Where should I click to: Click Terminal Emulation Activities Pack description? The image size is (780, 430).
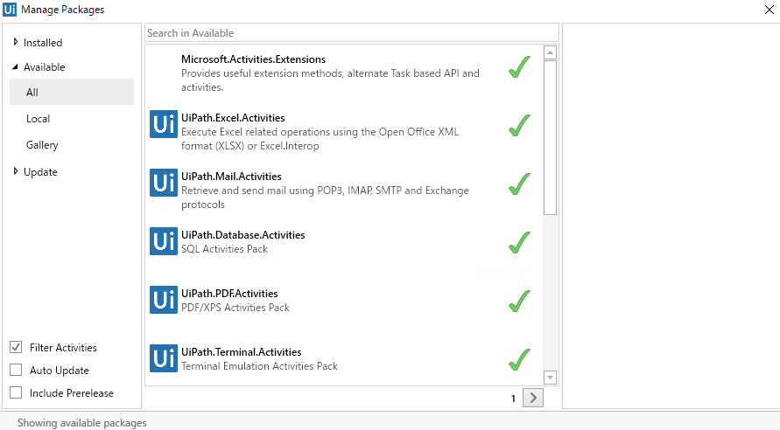(x=259, y=366)
